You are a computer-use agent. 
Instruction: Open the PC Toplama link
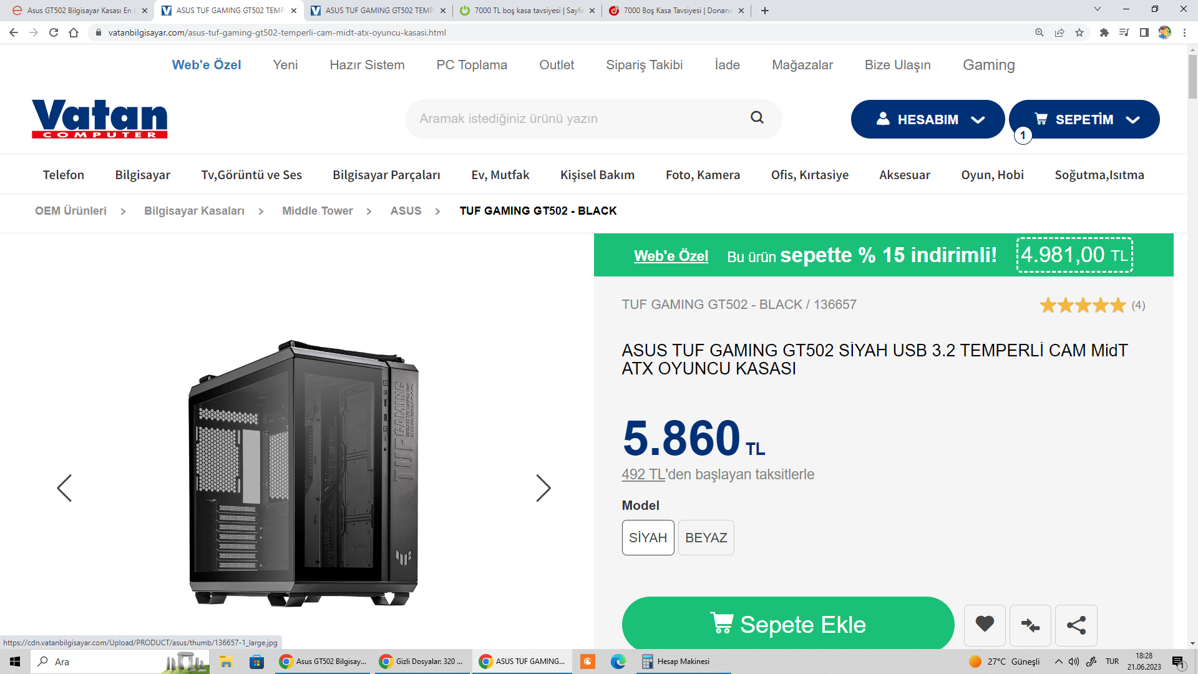[x=472, y=65]
